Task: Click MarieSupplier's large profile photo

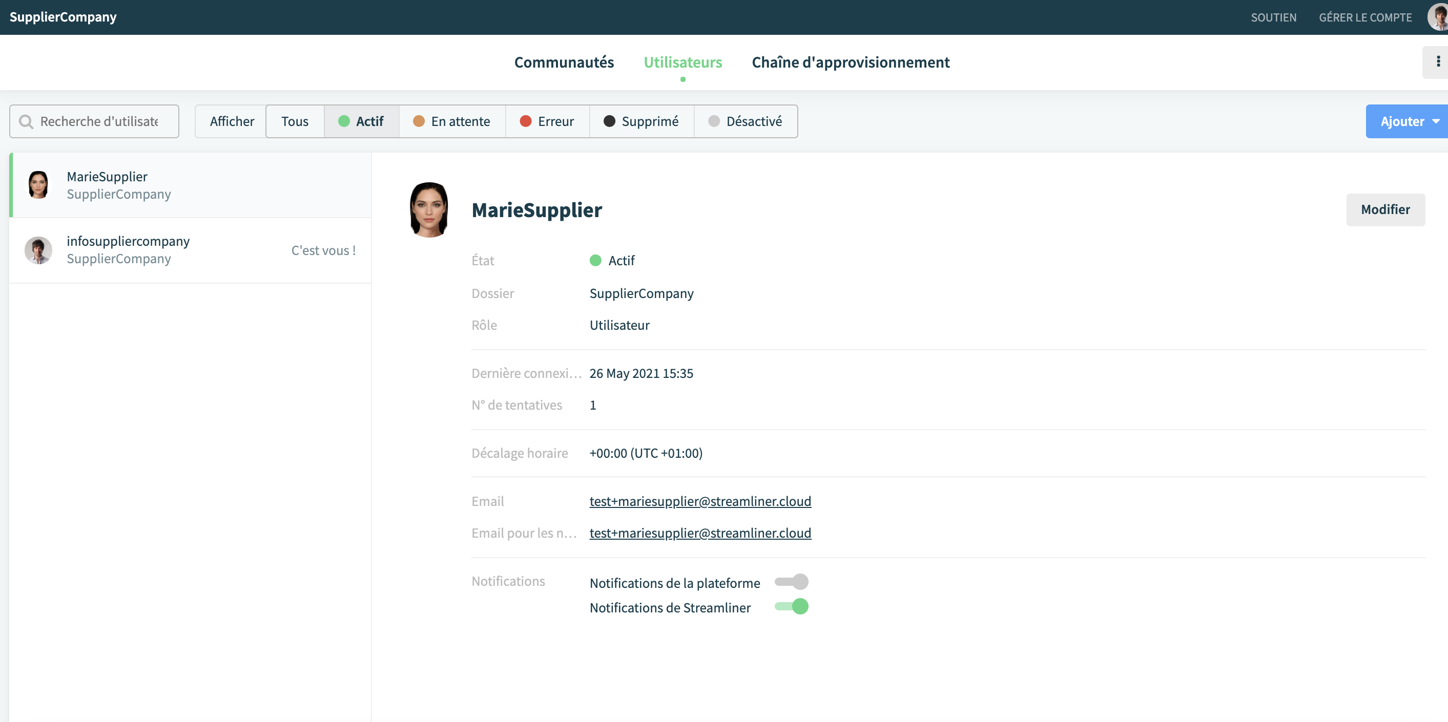Action: point(429,209)
